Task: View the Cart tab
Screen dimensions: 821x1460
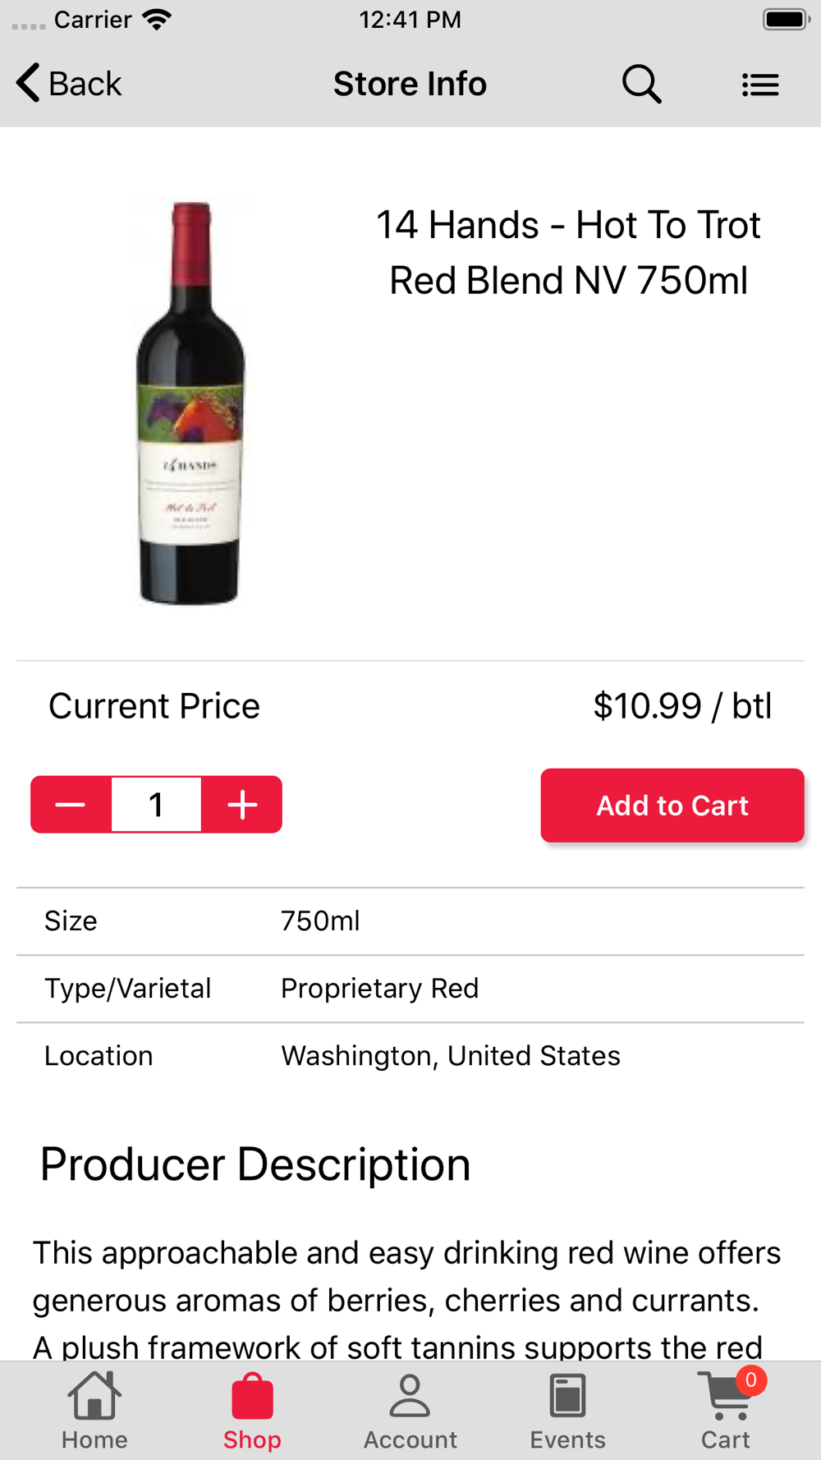Action: click(x=725, y=1412)
